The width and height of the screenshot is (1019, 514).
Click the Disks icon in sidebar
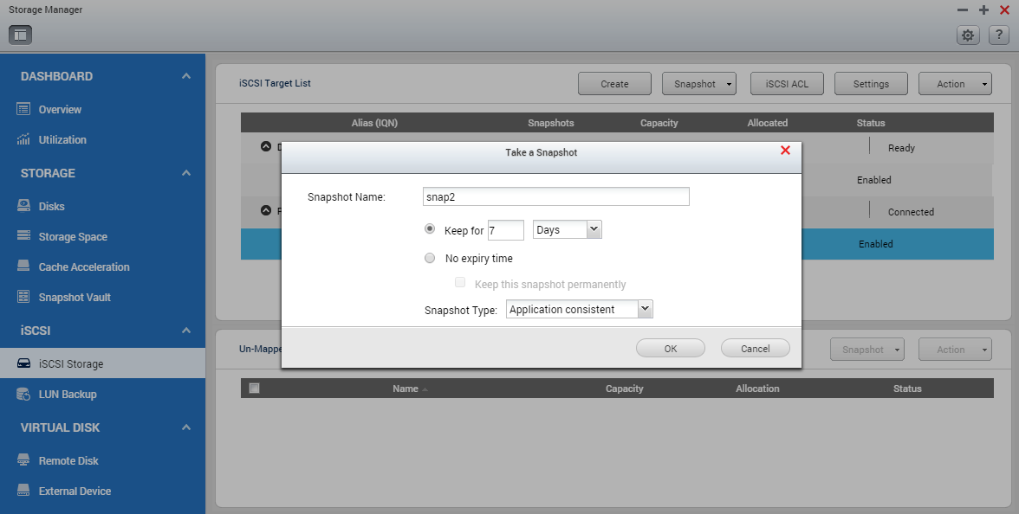click(x=23, y=206)
